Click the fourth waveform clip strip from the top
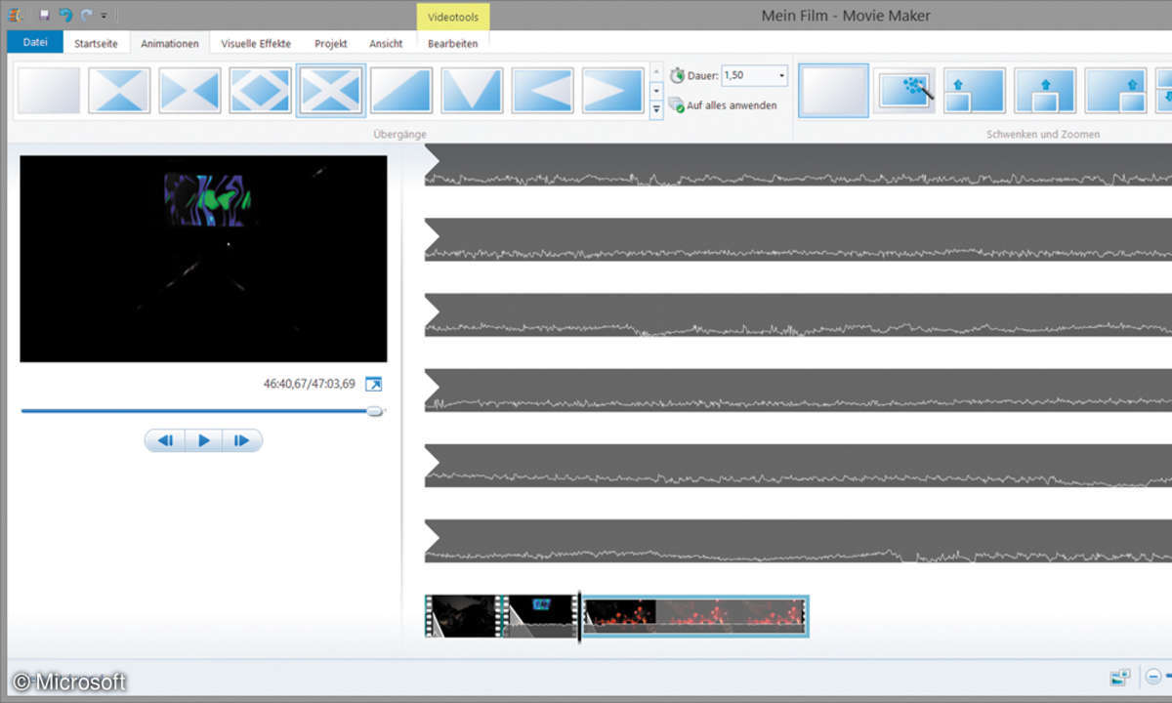The image size is (1172, 703). tap(798, 391)
